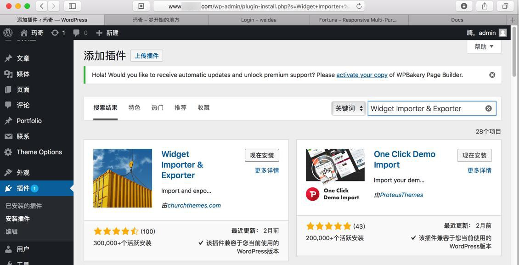Switch to Fortuna Responsive Safari tab

(359, 20)
